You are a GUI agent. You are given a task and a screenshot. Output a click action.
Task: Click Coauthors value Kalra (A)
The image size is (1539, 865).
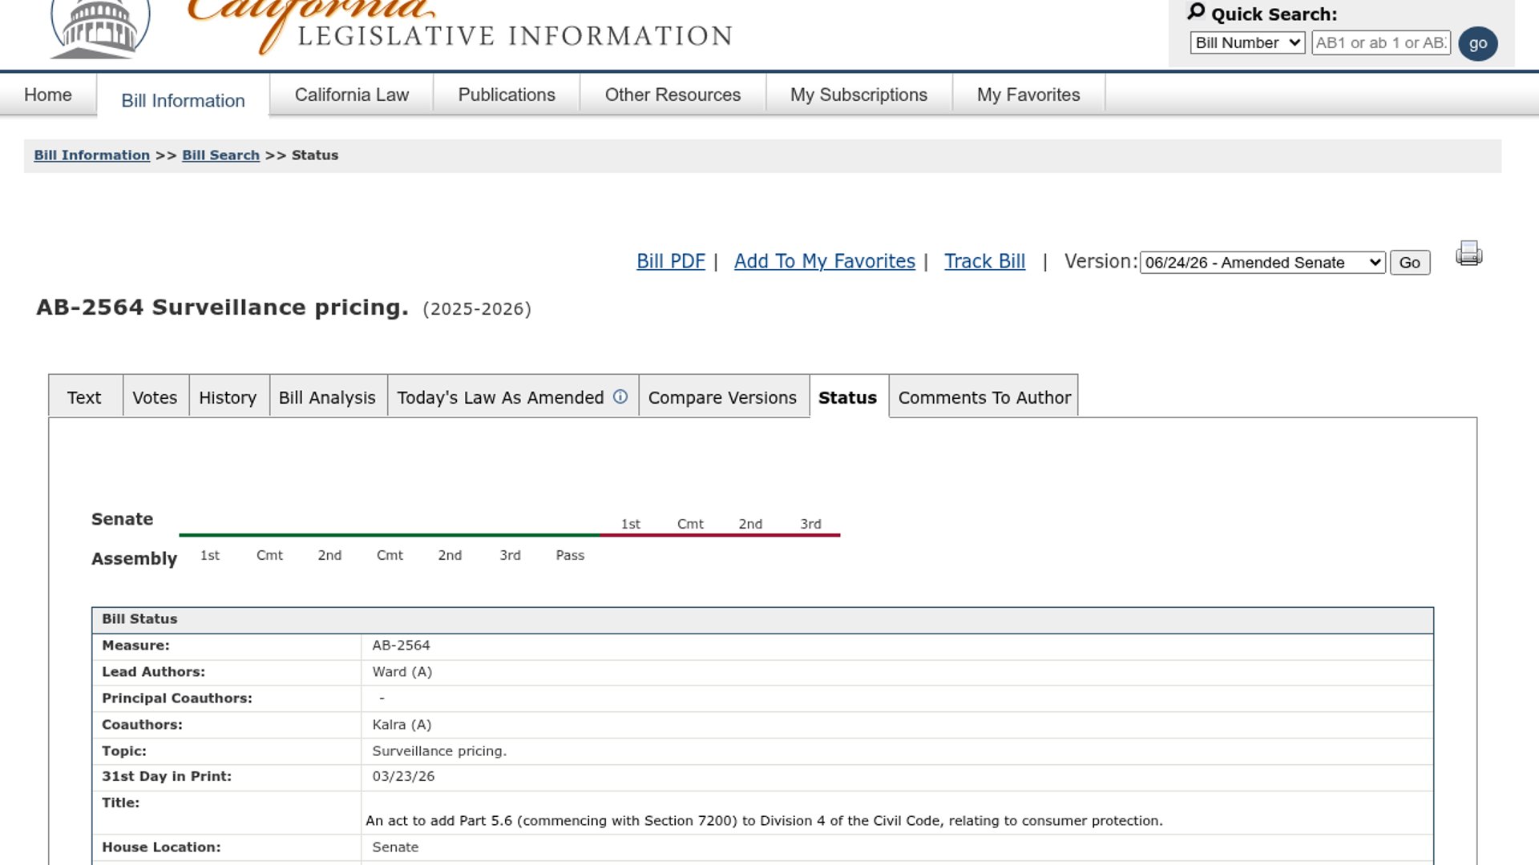click(402, 725)
